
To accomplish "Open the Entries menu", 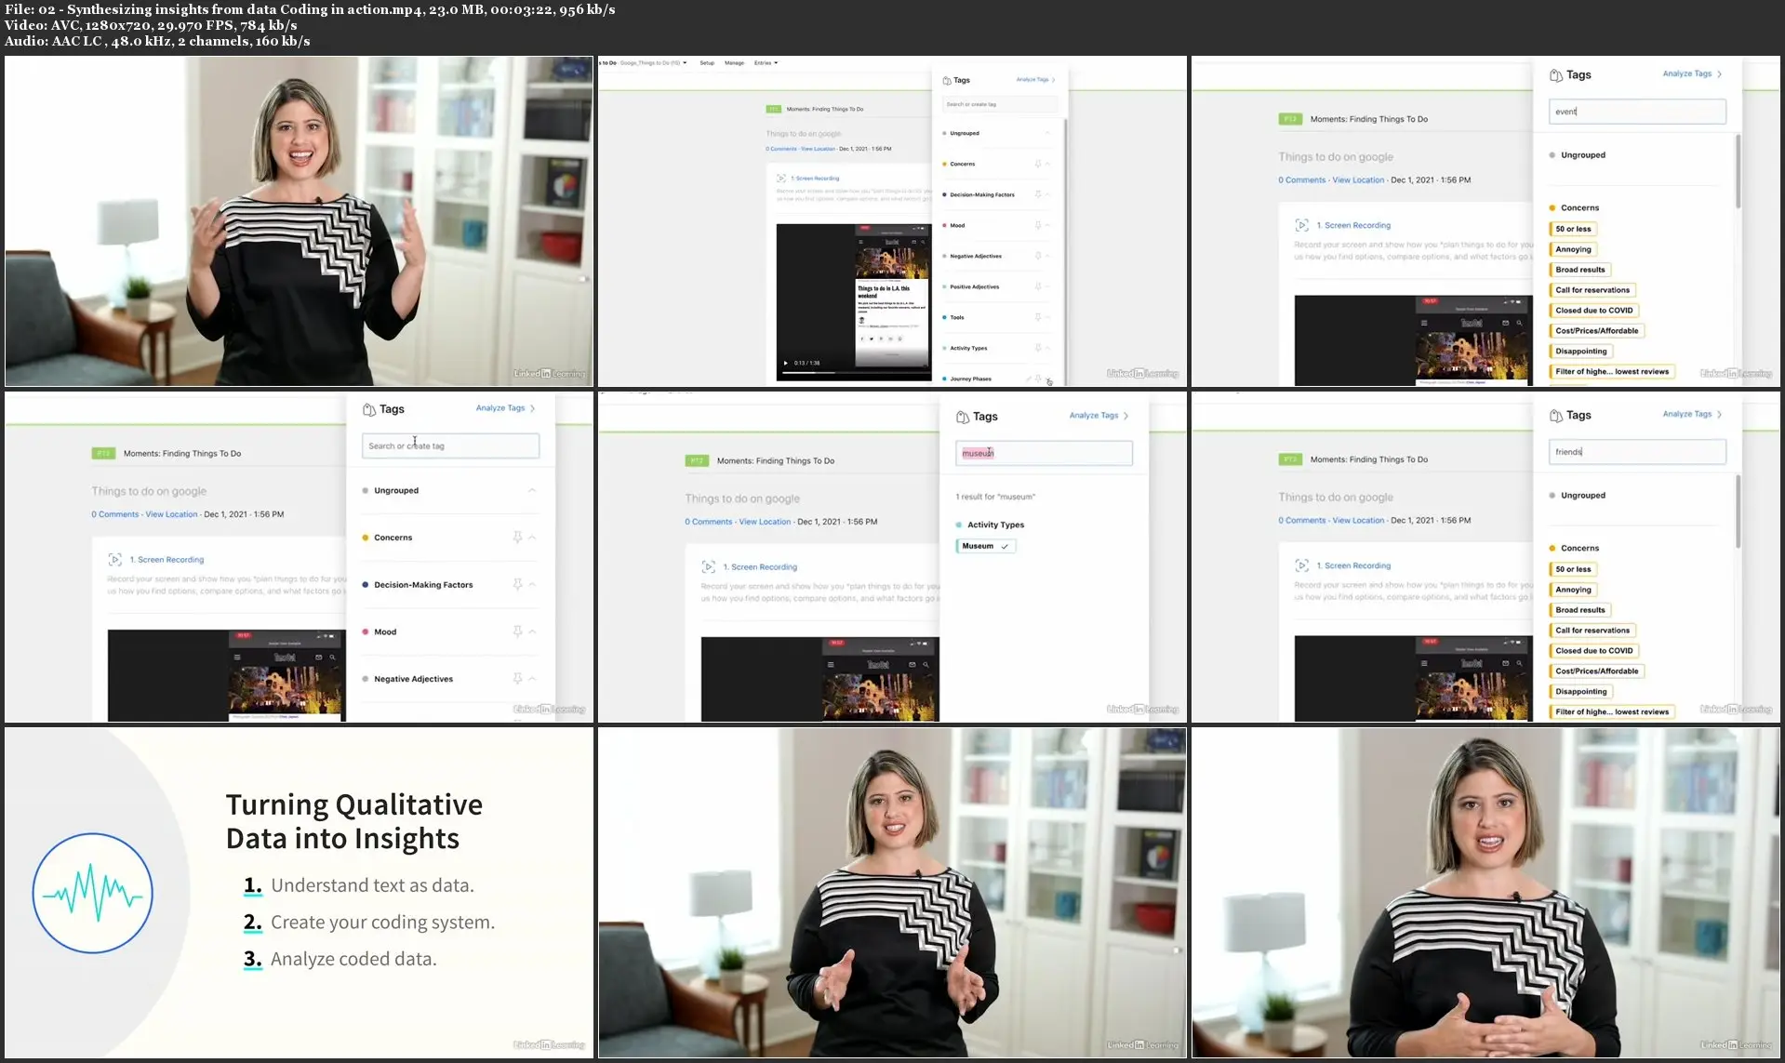I will [766, 63].
